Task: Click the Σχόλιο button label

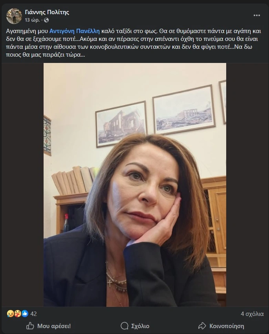Action: pyautogui.click(x=140, y=326)
